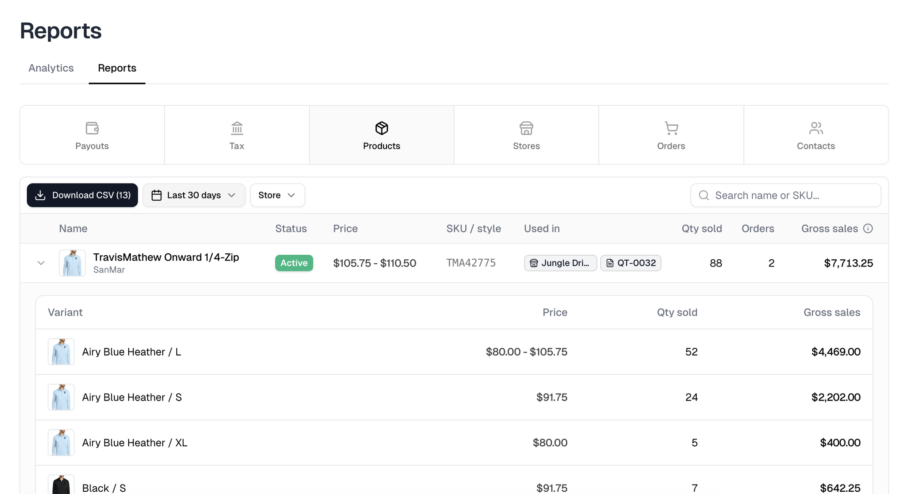Click the SanMar supplier text
This screenshot has width=909, height=494.
click(x=109, y=270)
